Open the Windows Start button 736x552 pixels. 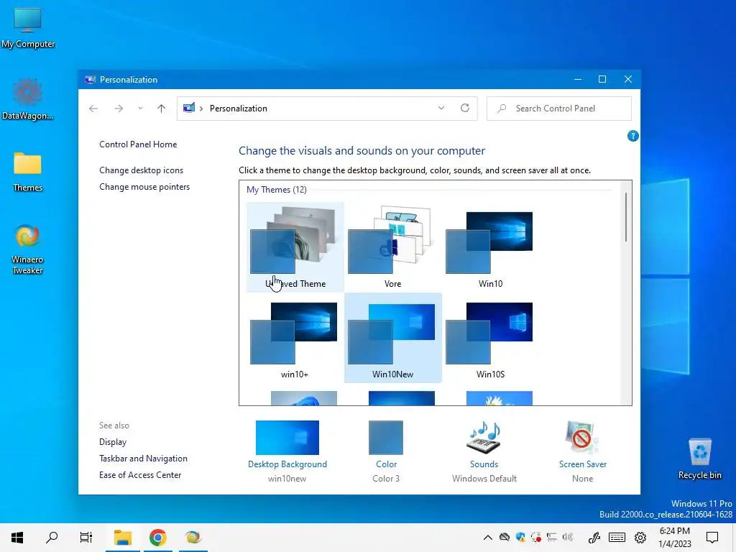point(17,538)
